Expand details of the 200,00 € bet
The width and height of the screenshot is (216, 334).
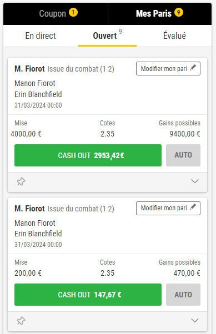tap(195, 320)
